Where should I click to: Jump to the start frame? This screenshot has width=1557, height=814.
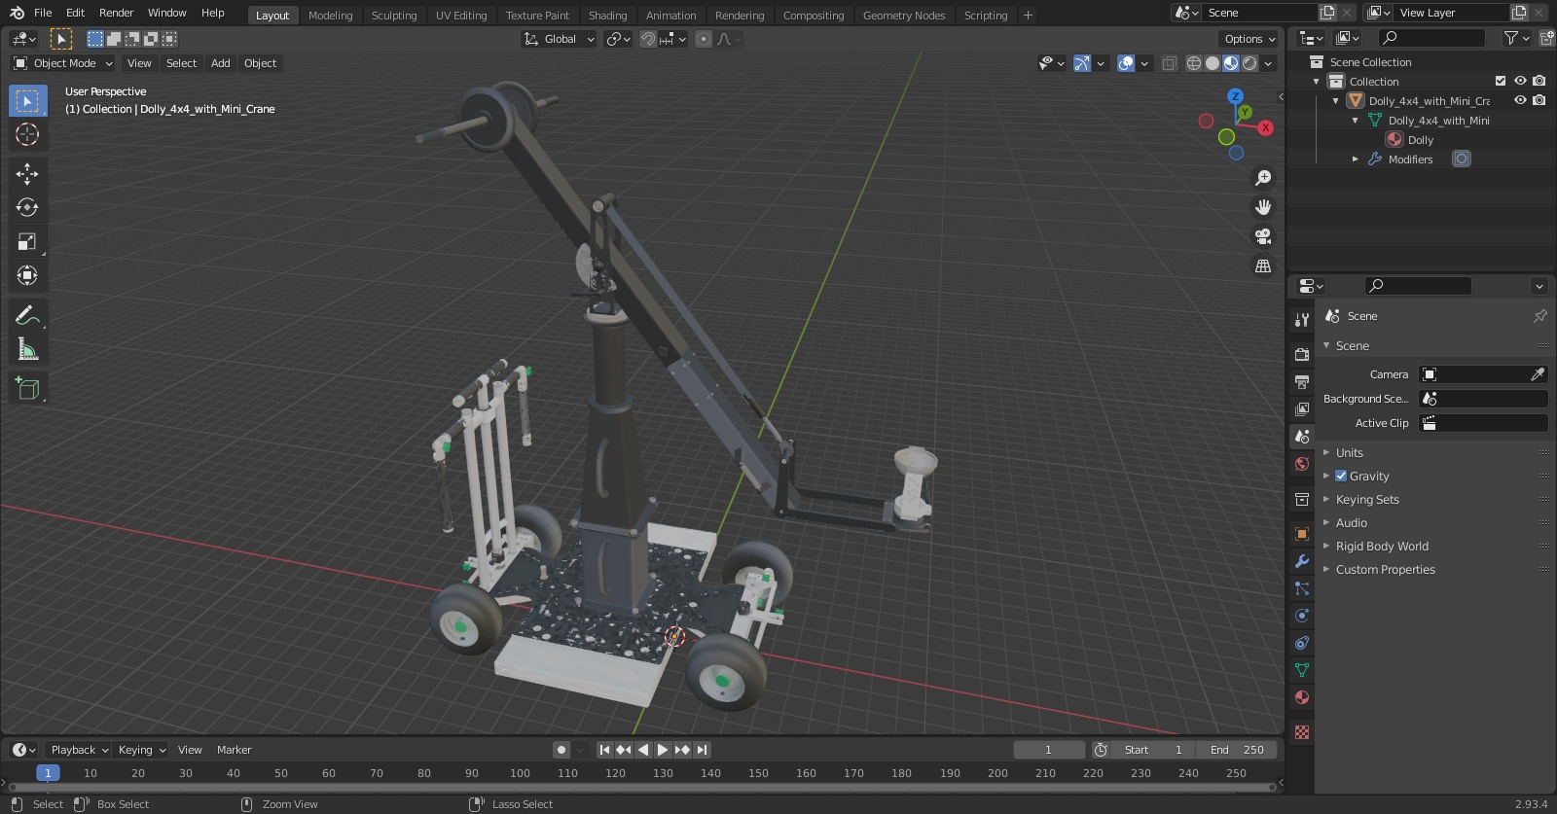(604, 750)
